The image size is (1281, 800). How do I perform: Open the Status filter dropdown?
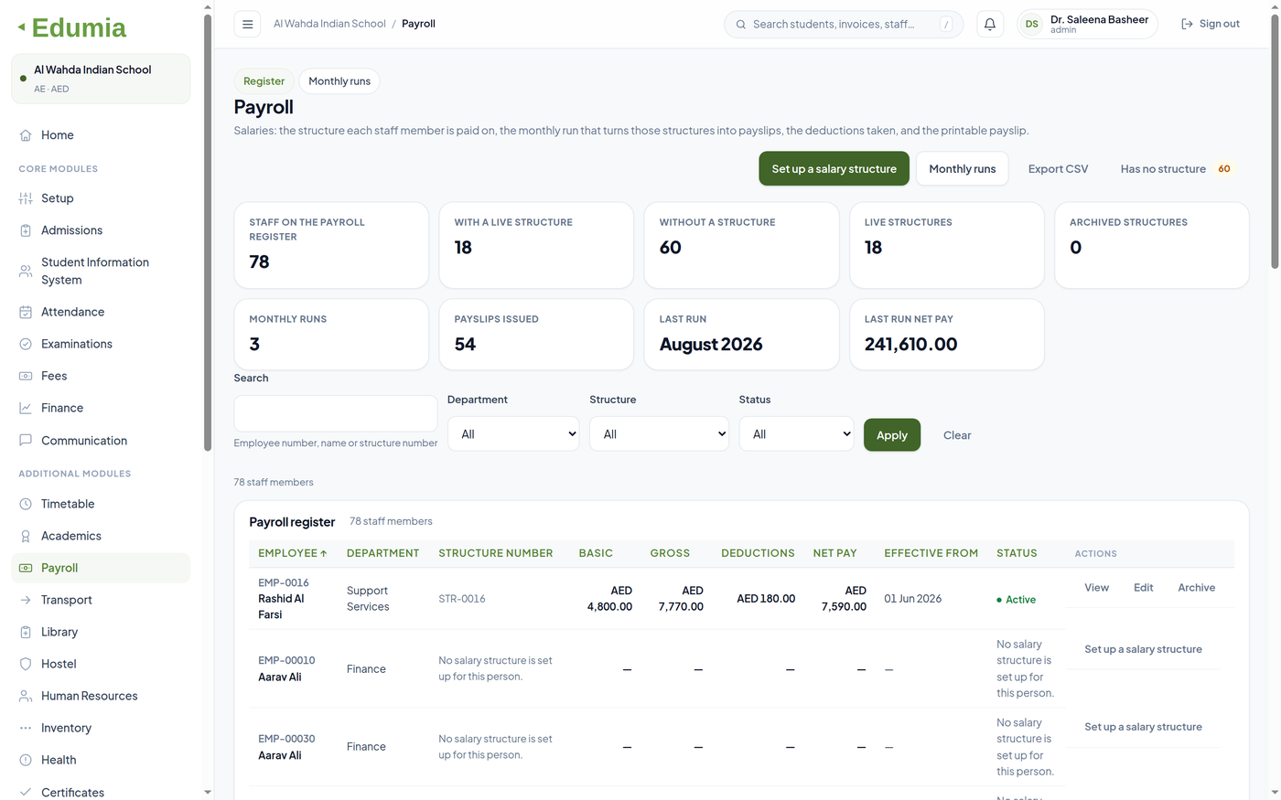coord(796,434)
